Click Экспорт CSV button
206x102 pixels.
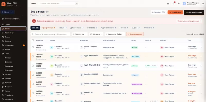[159, 12]
